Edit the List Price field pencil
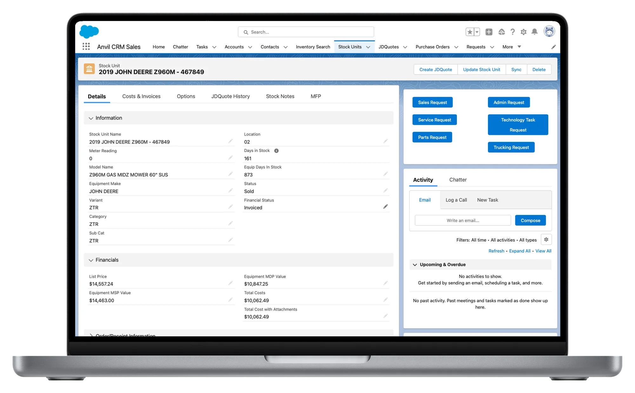The width and height of the screenshot is (635, 393). (x=231, y=283)
